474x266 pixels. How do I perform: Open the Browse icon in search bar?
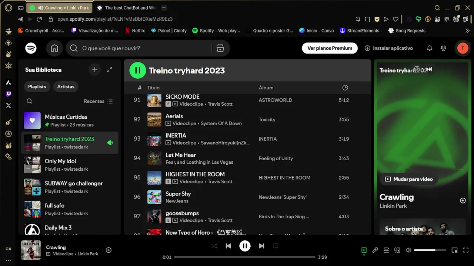(220, 48)
